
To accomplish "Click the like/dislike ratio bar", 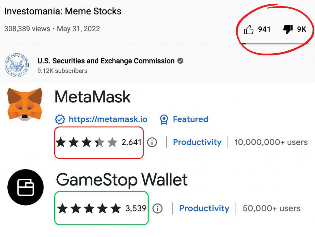I will point(274,44).
